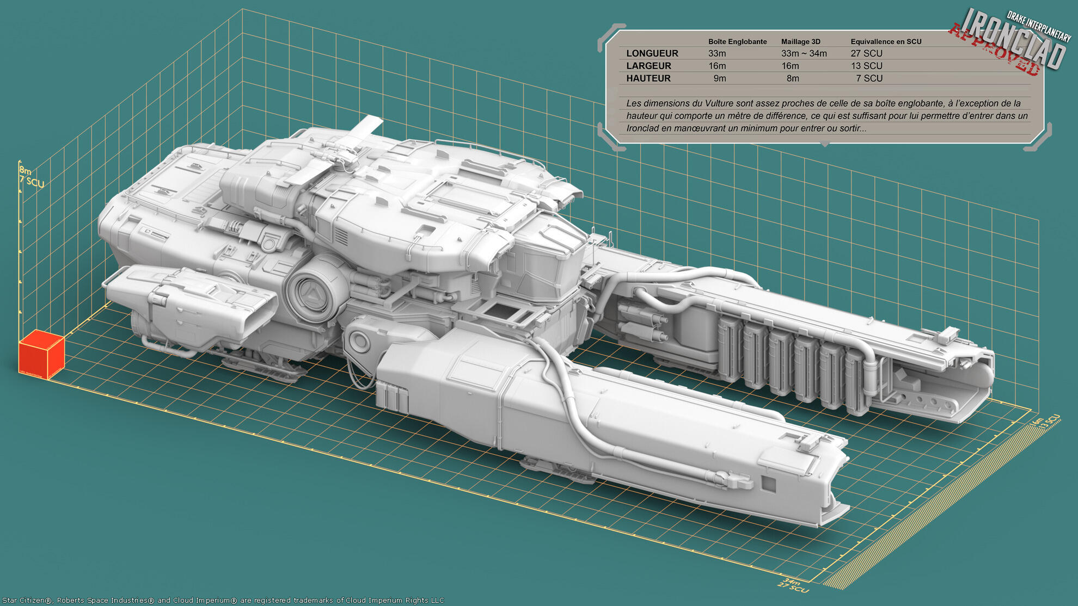Screen dimensions: 1078x606
Task: Select the "Equivallence en SCU" column header
Action: (x=886, y=41)
